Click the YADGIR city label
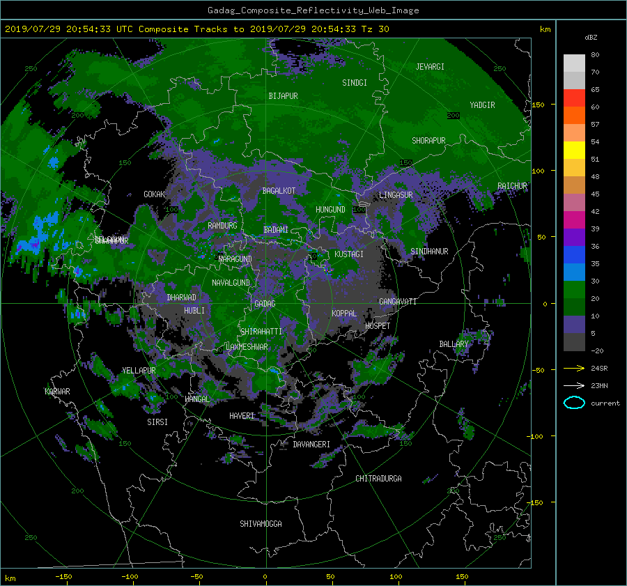Viewport: 627px width, 586px height. point(482,105)
